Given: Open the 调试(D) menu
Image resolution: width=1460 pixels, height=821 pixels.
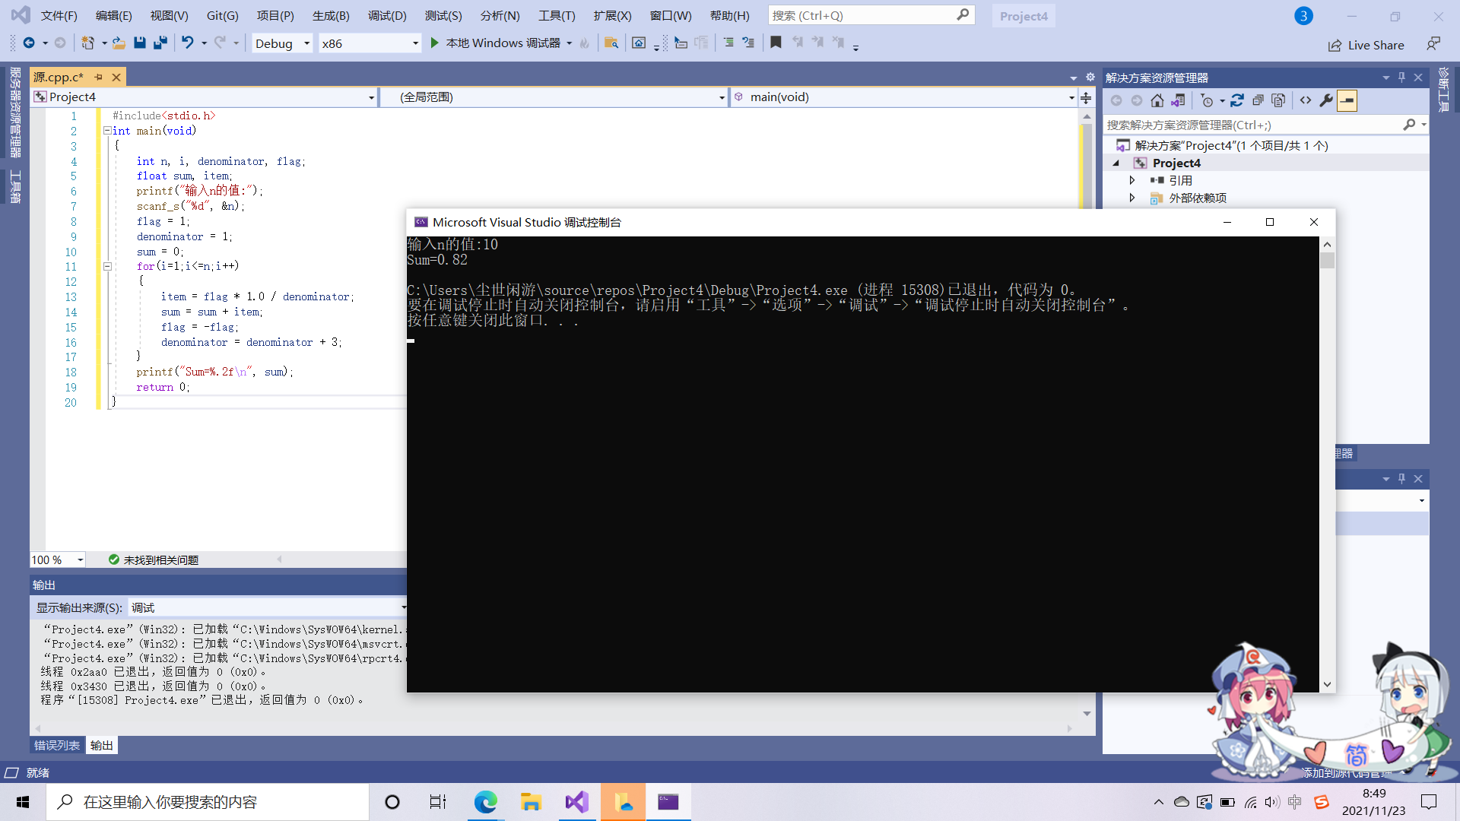Looking at the screenshot, I should click(386, 15).
